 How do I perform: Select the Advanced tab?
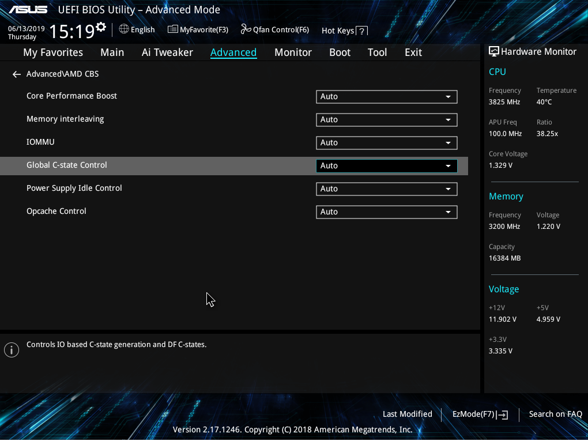(233, 52)
